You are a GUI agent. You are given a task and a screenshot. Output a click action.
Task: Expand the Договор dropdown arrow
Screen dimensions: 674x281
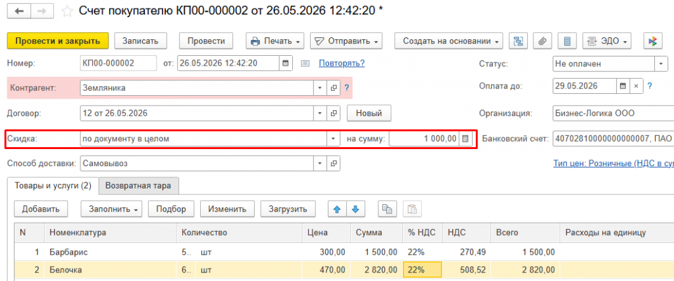[x=320, y=114]
